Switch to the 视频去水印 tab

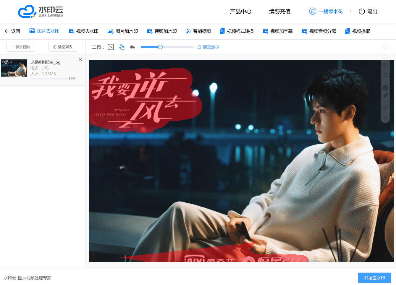[84, 31]
